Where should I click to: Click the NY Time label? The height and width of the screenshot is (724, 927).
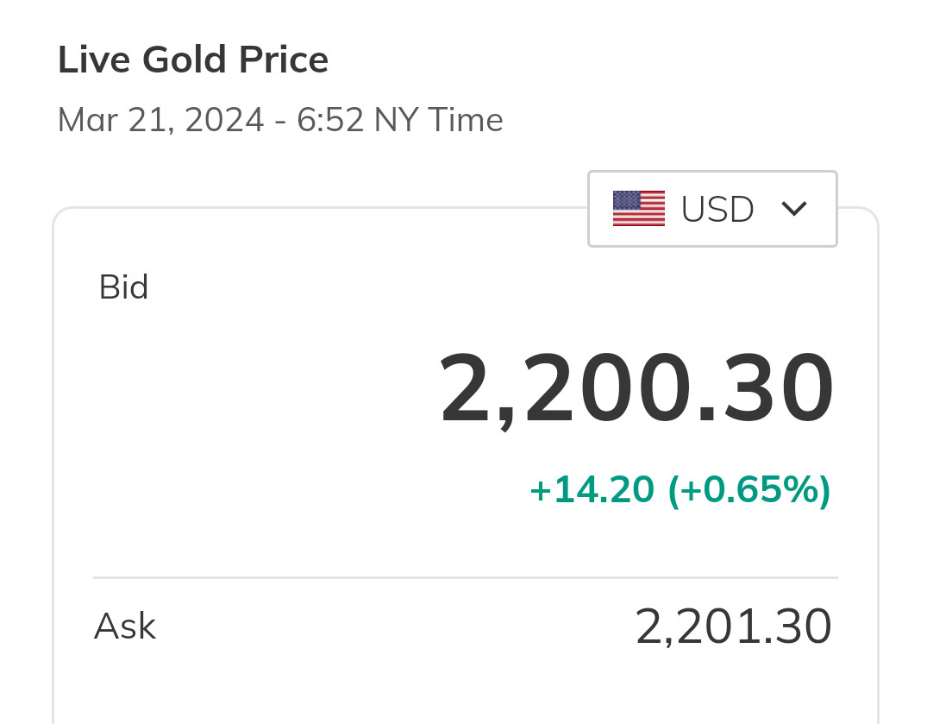tap(438, 119)
